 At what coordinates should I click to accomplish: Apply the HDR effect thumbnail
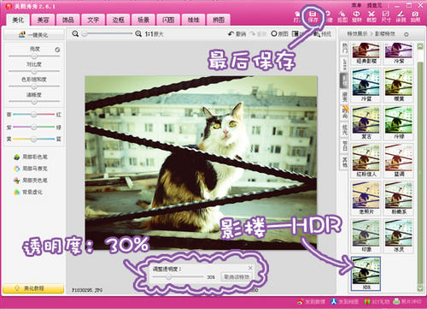(x=366, y=274)
